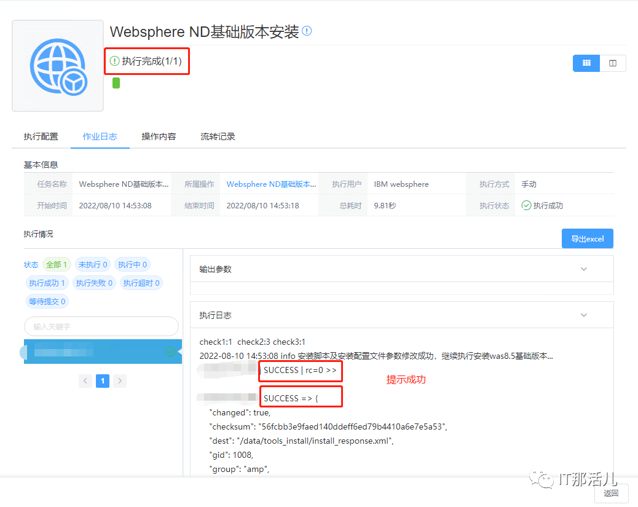Filter by 执行失败 0 status
This screenshot has height=507, width=638.
(x=95, y=283)
